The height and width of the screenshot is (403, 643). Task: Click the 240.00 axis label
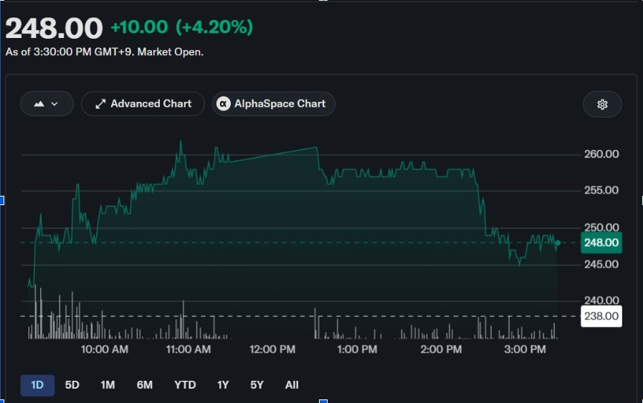601,300
